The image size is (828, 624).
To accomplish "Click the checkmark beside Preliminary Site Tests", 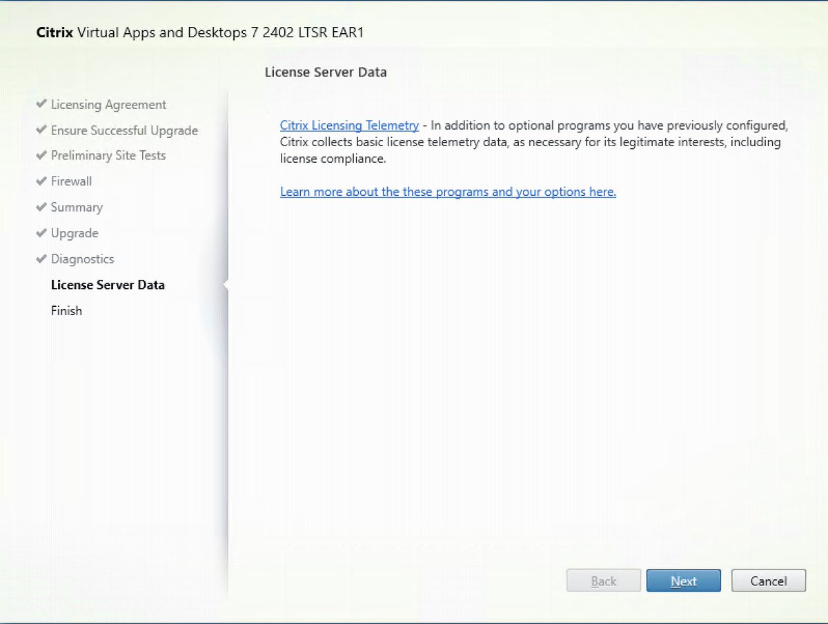I will [41, 155].
